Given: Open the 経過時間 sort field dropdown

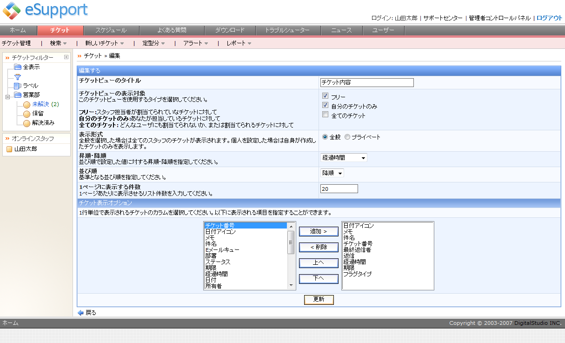Looking at the screenshot, I should (x=344, y=158).
